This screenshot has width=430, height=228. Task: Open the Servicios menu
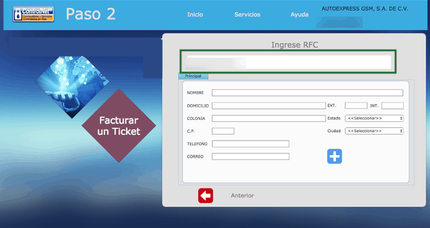point(247,15)
